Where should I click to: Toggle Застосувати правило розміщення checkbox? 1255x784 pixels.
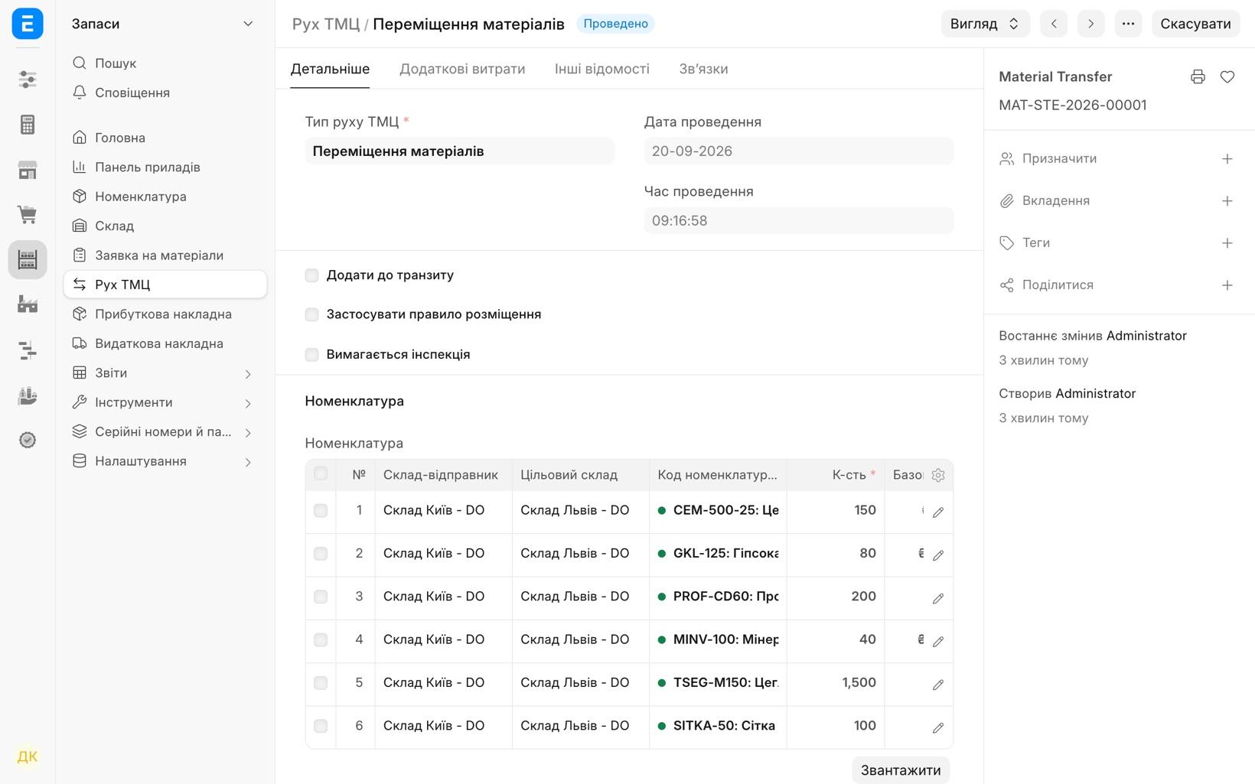pos(311,314)
